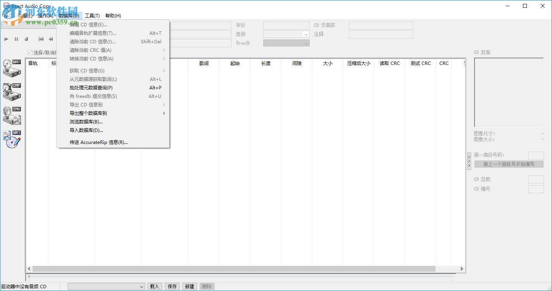Click the previous track skip icon
This screenshot has width=552, height=291.
pyautogui.click(x=41, y=39)
